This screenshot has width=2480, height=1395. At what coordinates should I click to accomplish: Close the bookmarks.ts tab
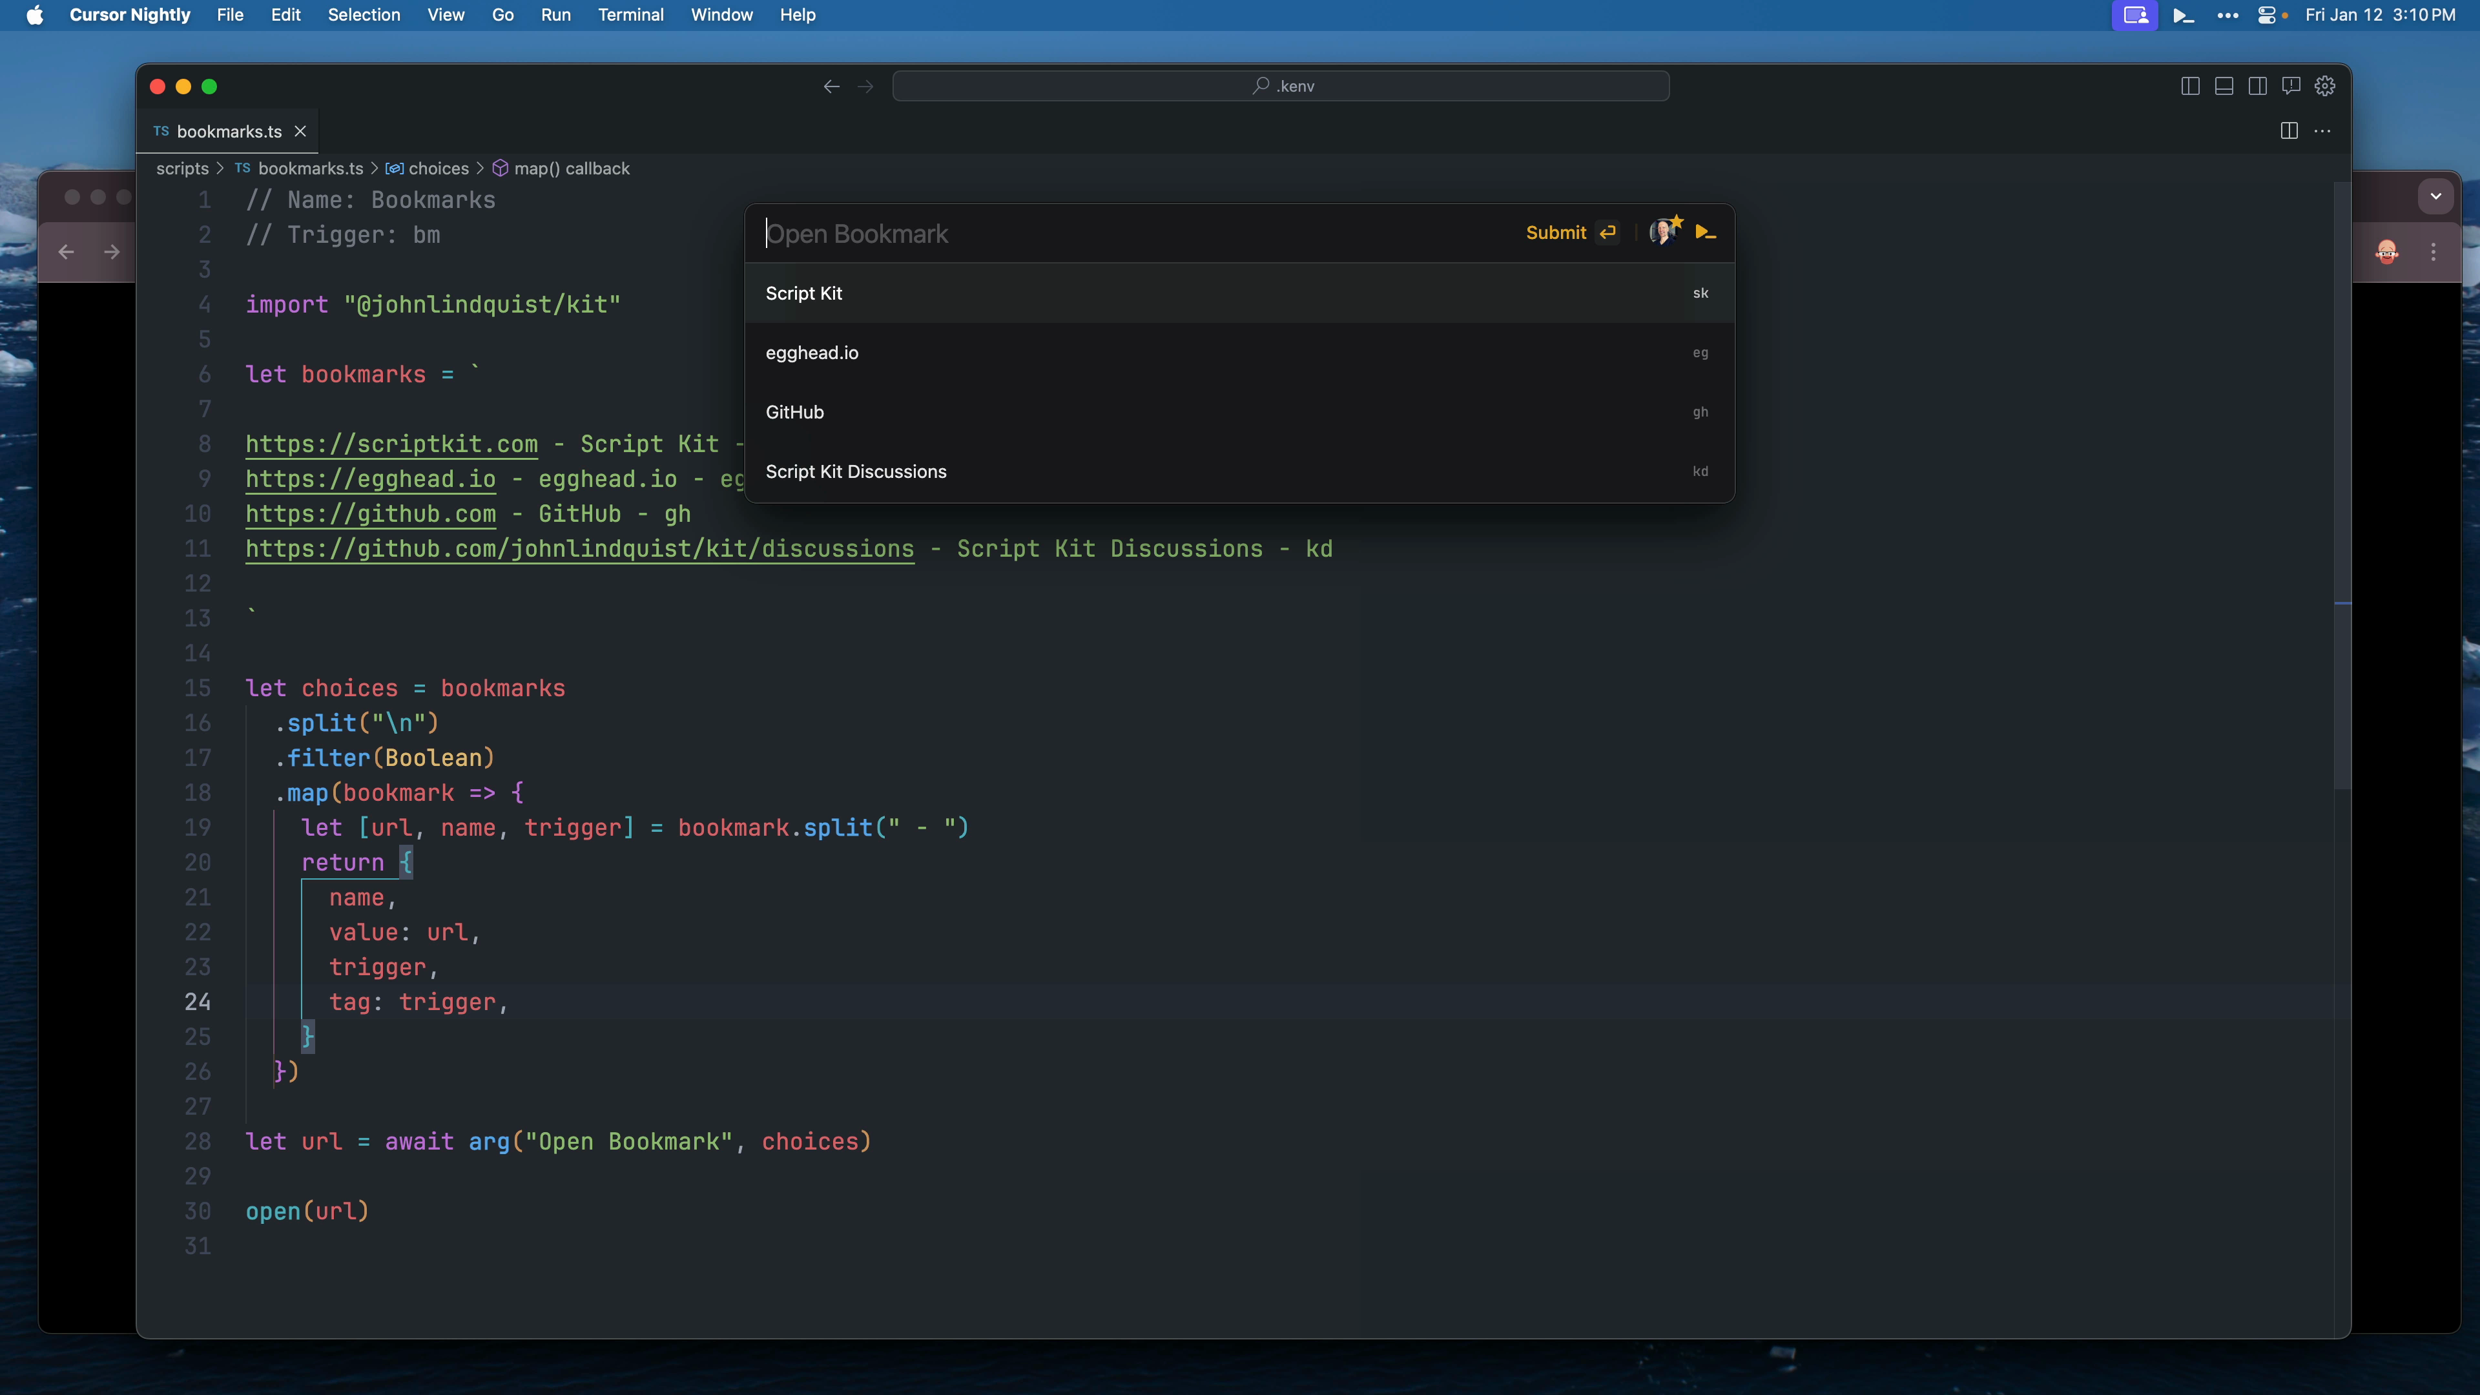click(x=300, y=131)
